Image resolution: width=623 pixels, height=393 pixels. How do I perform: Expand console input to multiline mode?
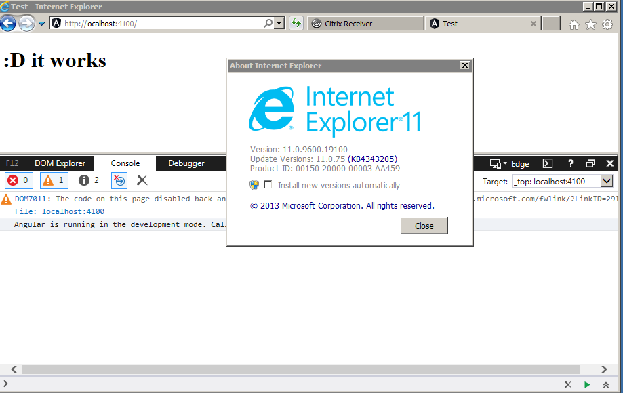click(606, 385)
